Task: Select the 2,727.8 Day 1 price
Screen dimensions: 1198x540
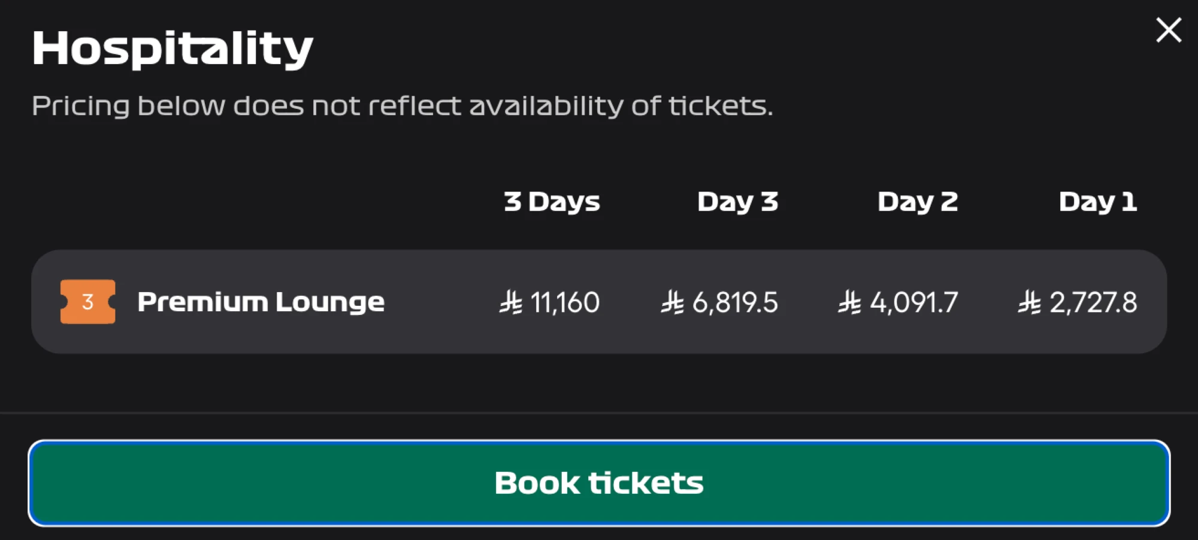Action: (1093, 302)
